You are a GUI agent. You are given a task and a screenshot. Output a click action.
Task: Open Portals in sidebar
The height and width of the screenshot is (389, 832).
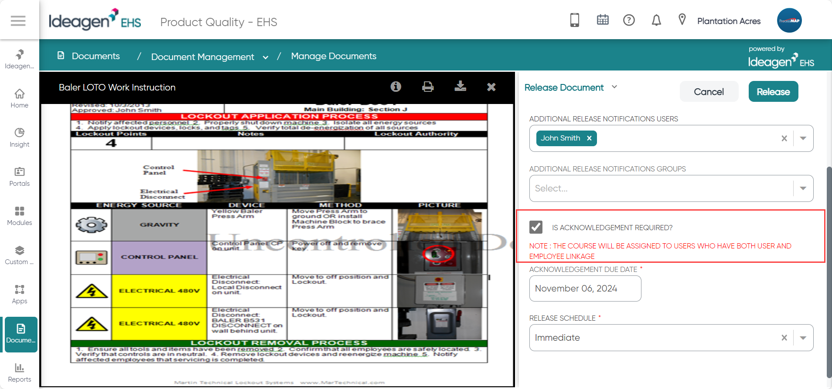(20, 177)
